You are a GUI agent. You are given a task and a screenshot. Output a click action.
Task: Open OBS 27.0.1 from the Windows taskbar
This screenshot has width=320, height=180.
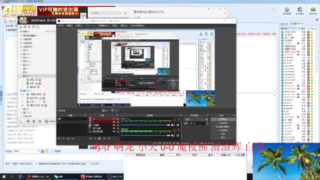pyautogui.click(x=115, y=176)
